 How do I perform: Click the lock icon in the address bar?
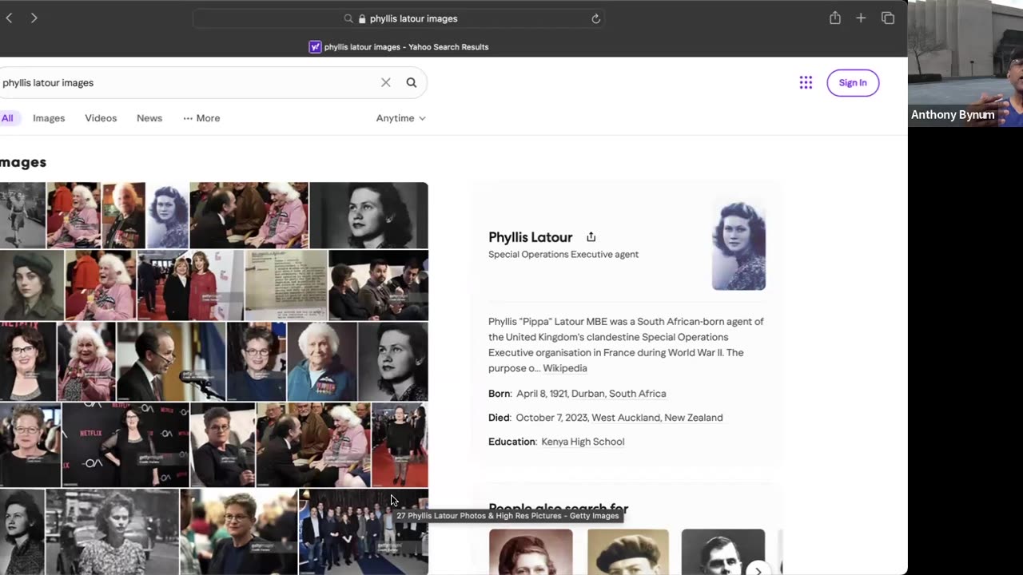tap(362, 18)
